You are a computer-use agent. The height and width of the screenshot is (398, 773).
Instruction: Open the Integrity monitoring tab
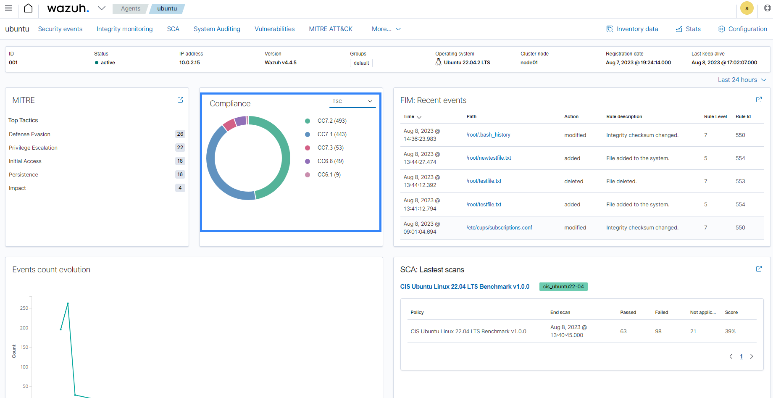tap(125, 29)
